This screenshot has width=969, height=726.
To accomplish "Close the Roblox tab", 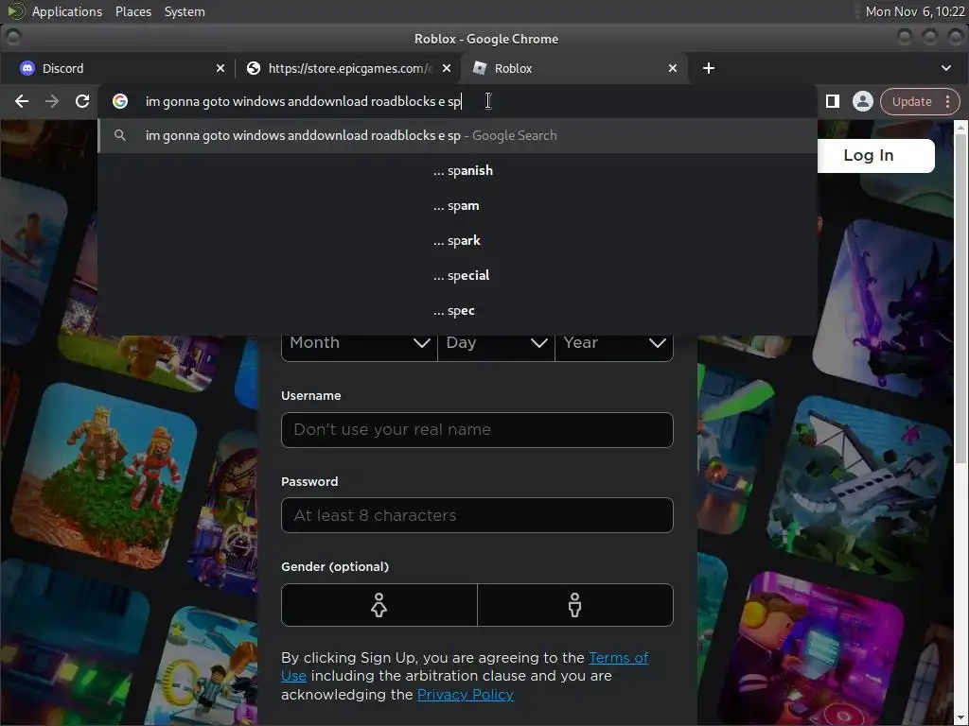I will [x=673, y=68].
